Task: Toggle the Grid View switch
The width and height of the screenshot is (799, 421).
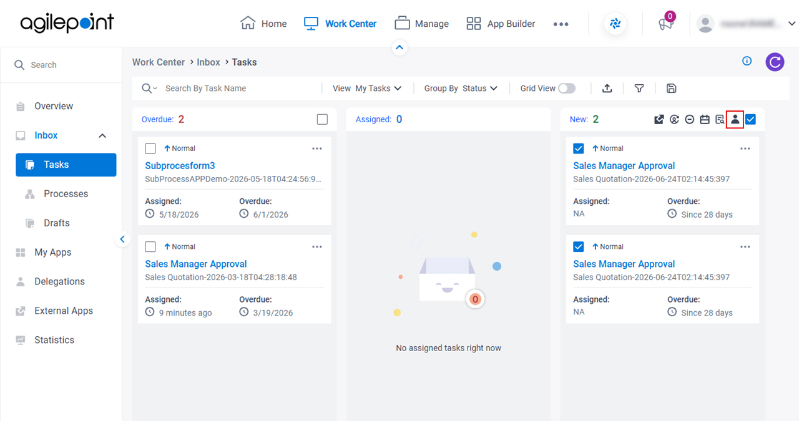Action: pos(567,89)
